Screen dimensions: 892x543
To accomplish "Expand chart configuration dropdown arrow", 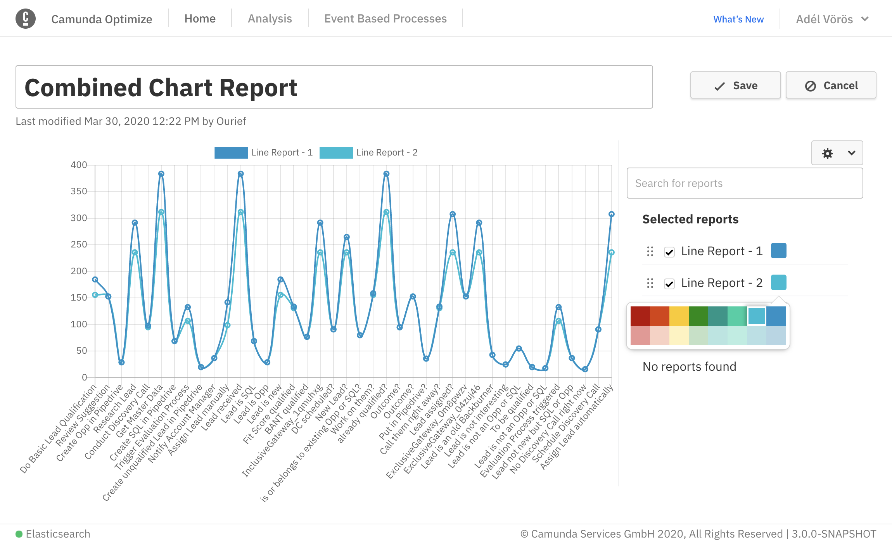I will click(x=852, y=153).
